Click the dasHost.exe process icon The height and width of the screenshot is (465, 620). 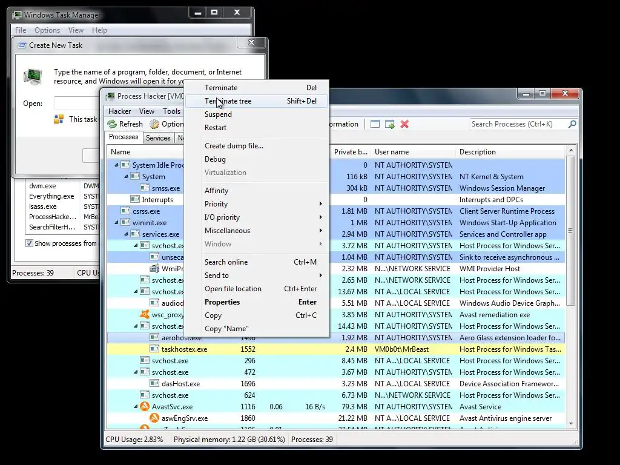click(154, 383)
